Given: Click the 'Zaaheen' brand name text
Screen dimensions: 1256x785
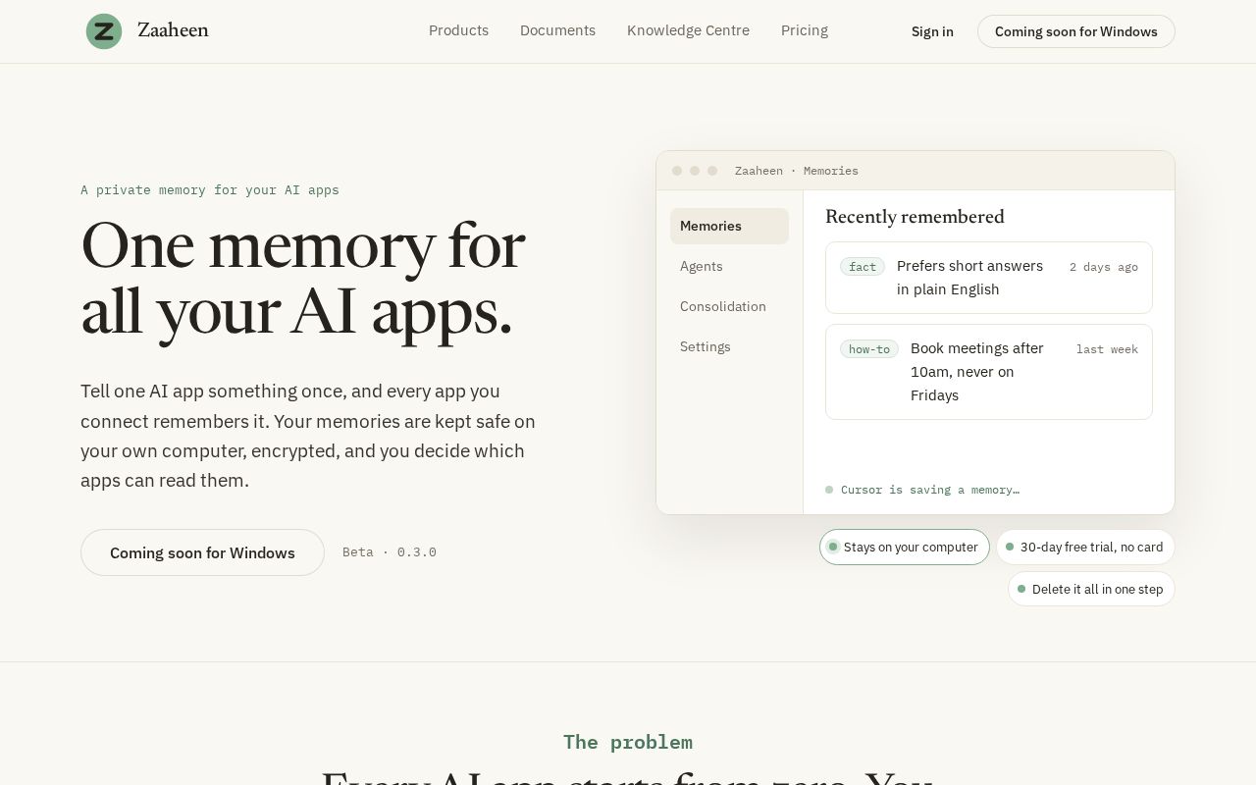Looking at the screenshot, I should coord(173,30).
